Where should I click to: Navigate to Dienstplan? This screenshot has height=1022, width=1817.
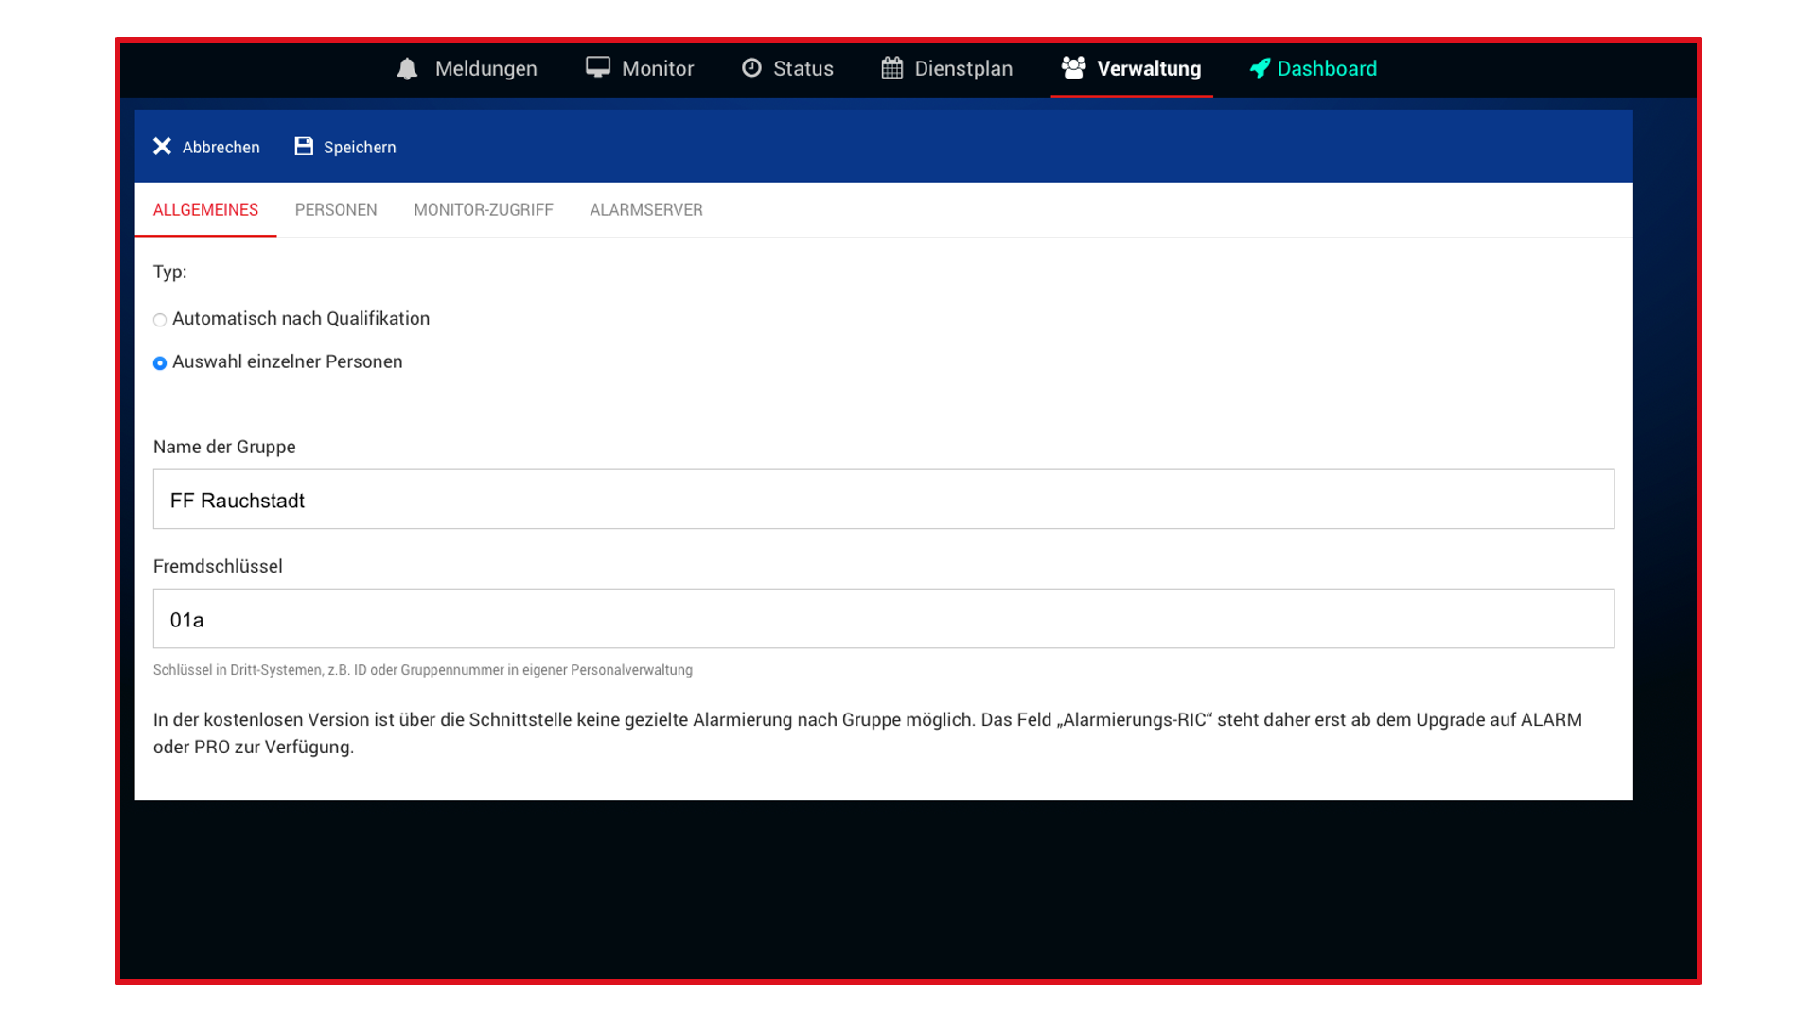[947, 68]
